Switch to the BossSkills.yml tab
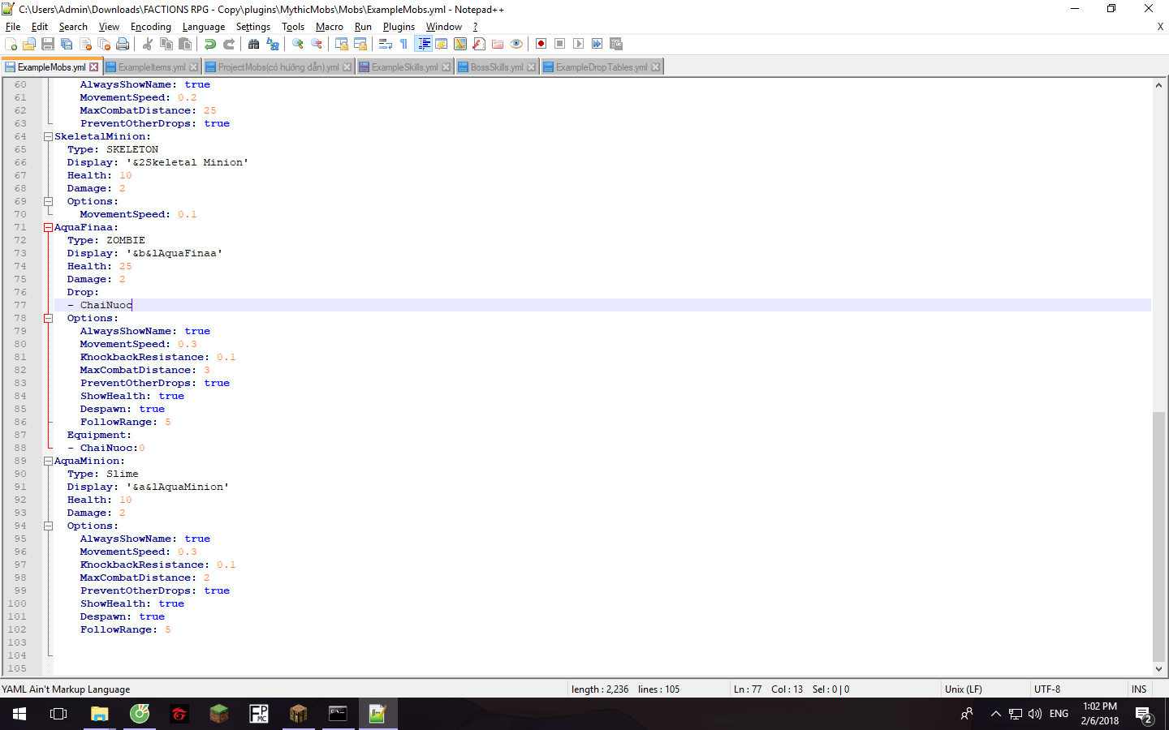The width and height of the screenshot is (1169, 730). (497, 67)
